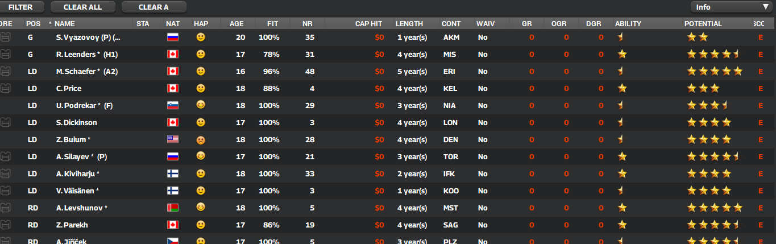Screen dimensions: 776x244
Task: Click the USA flag in Z. Buium row
Action: pyautogui.click(x=173, y=140)
